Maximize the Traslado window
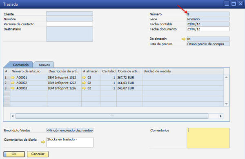 coord(234,4)
